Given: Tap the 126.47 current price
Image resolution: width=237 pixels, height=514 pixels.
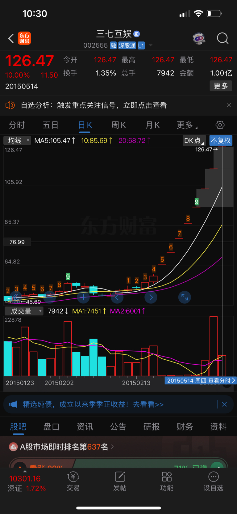Looking at the screenshot, I should click(x=30, y=61).
